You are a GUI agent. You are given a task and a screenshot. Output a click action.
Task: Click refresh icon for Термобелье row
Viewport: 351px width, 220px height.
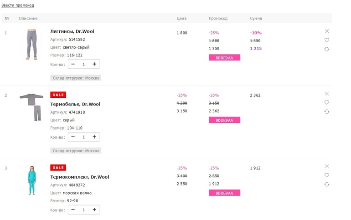tap(327, 111)
